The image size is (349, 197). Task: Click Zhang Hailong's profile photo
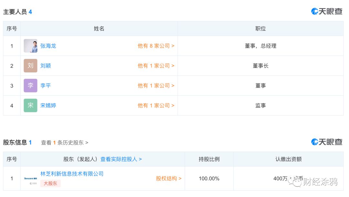[x=30, y=46]
